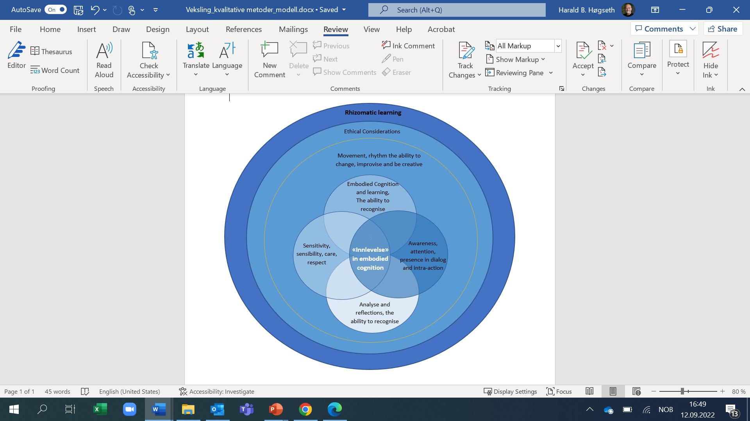The width and height of the screenshot is (750, 421).
Task: Click the Reject change icon
Action: coord(602,46)
